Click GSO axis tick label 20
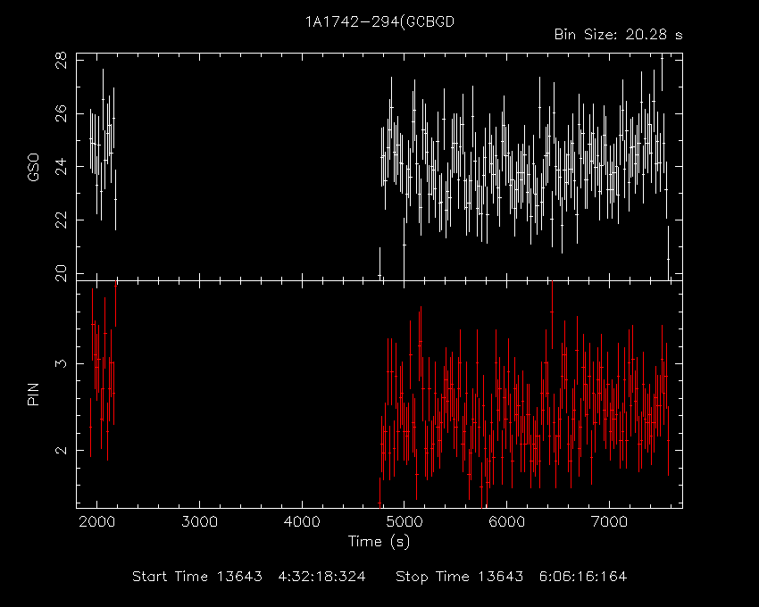Screen dimensions: 759x607 [62, 273]
